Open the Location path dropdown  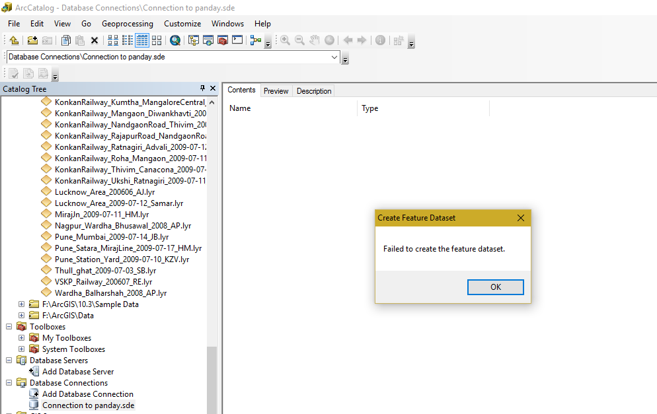point(334,57)
